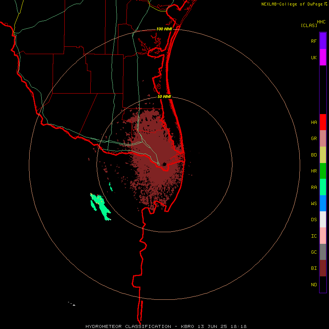Pick the RA light green legend swatch
Screen dimensions: 329x329
(x=323, y=187)
